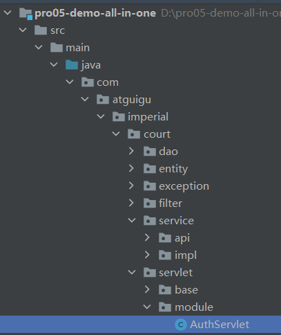The width and height of the screenshot is (281, 335).
Task: Click the exception package folder icon
Action: [150, 186]
